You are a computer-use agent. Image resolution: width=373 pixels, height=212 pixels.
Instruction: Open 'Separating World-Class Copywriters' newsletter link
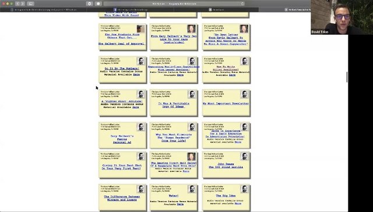(174, 68)
